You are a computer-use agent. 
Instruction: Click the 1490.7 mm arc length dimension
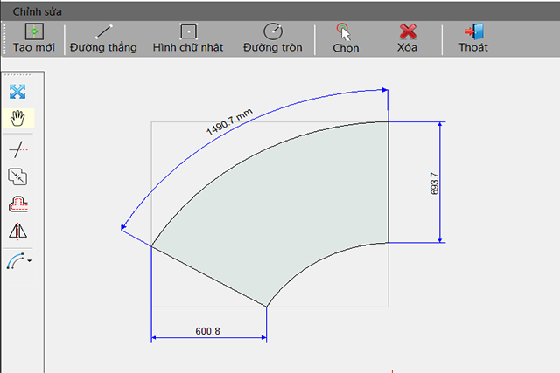click(x=229, y=121)
